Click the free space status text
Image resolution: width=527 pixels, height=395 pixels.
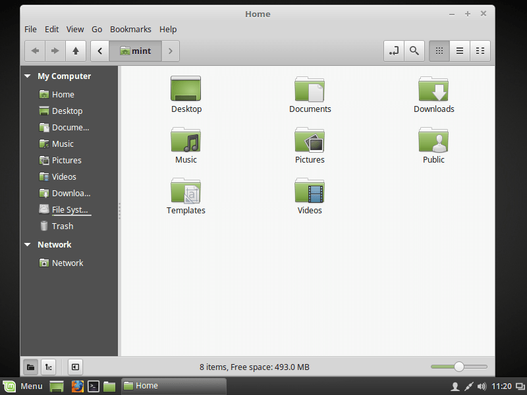click(254, 367)
